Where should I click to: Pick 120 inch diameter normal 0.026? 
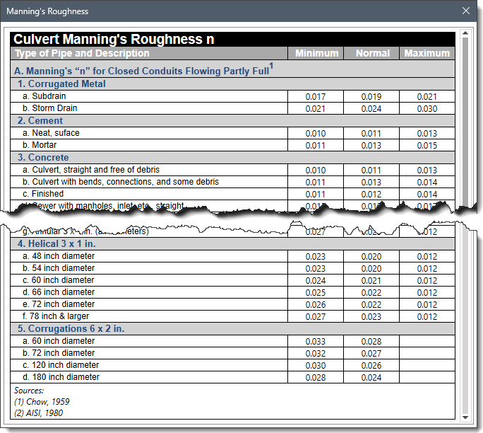[371, 365]
